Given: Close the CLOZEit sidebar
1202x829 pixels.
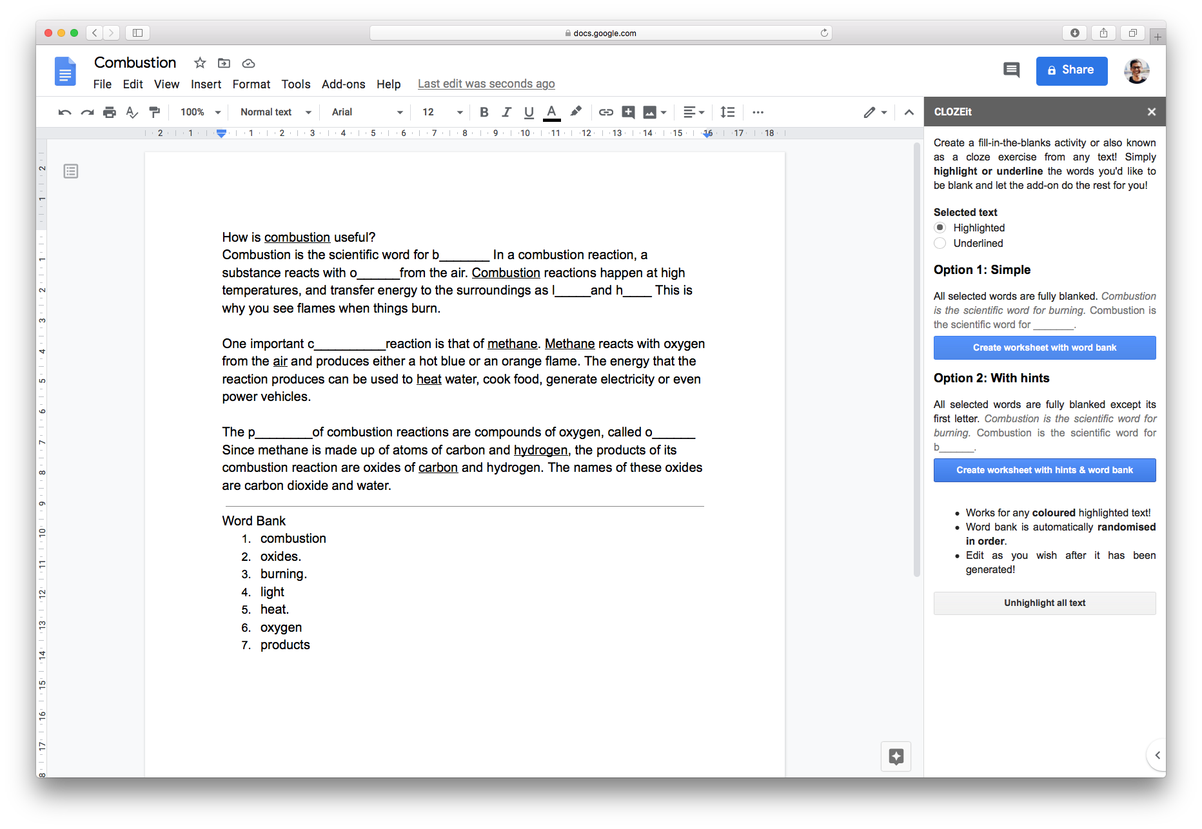Looking at the screenshot, I should [x=1152, y=112].
